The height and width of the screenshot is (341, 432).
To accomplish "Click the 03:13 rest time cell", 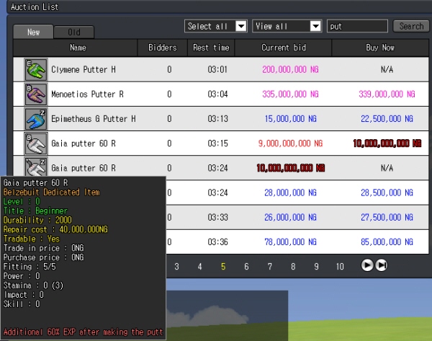I will coord(217,119).
